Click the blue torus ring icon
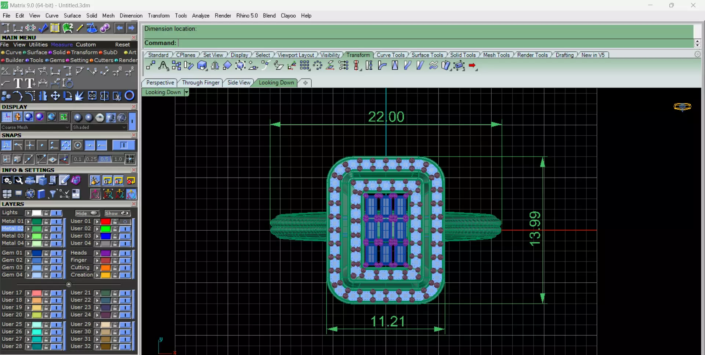Screen dimensions: 705x355 click(129, 96)
